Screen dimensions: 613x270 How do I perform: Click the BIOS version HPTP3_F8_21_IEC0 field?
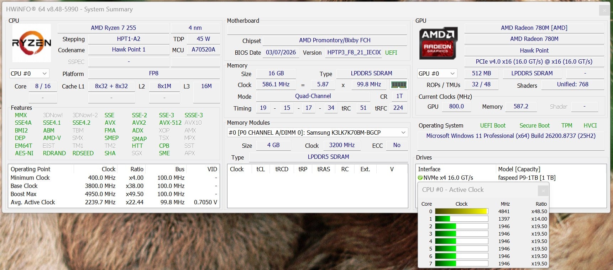point(354,53)
